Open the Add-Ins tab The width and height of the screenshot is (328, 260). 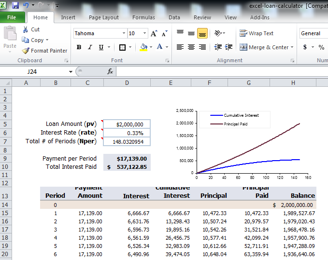(x=259, y=17)
